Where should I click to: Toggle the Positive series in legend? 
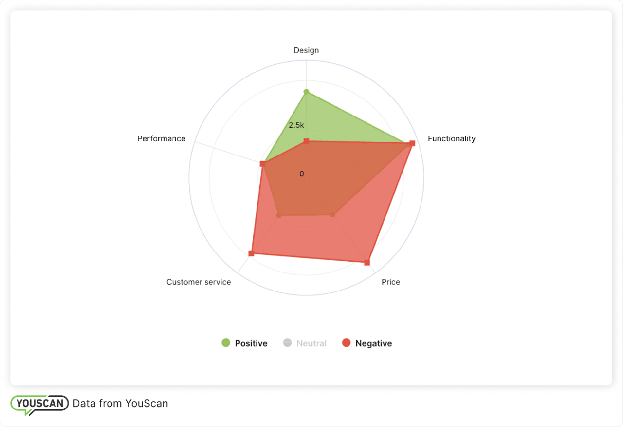(244, 343)
